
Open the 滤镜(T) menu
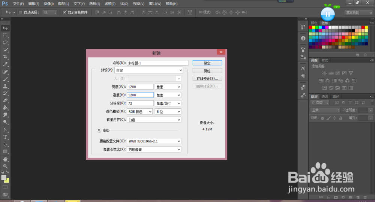click(110, 4)
